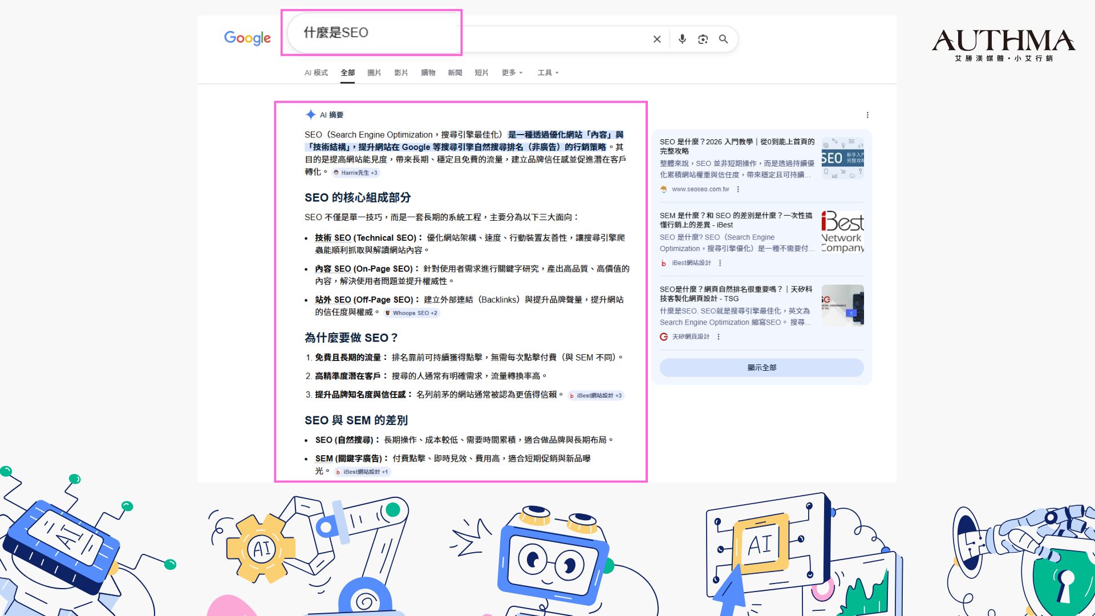Start voice search with the microphone icon
Screen dimensions: 1095x616
pos(682,39)
